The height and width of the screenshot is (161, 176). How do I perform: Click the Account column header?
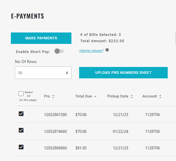150,96
